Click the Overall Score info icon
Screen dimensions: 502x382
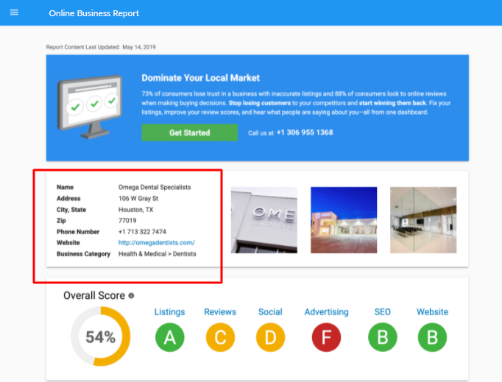[x=131, y=296]
